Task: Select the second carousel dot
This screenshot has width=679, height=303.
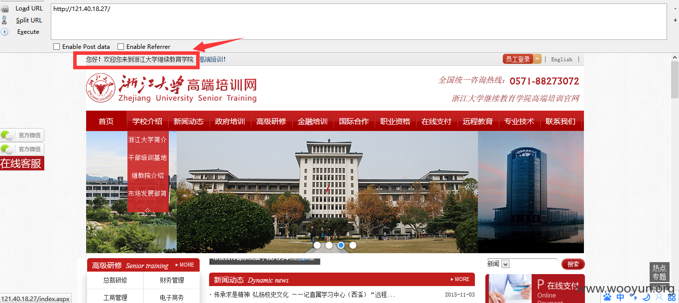Action: [x=329, y=245]
